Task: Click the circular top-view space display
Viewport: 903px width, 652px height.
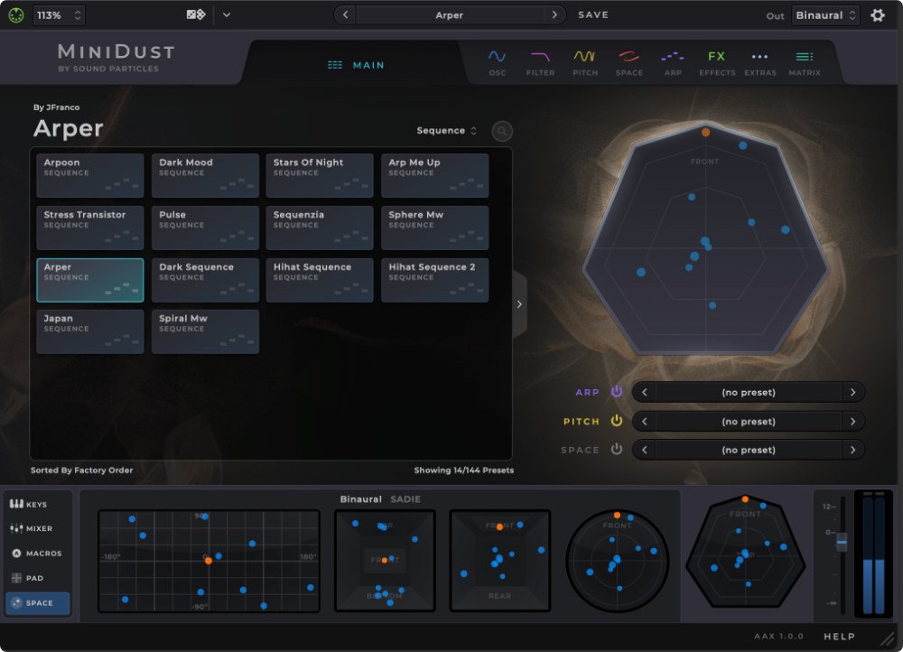Action: click(618, 561)
